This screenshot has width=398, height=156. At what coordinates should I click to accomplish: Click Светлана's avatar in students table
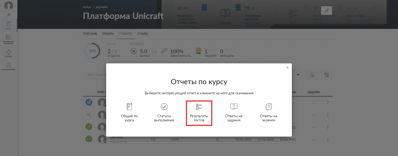coord(102,139)
